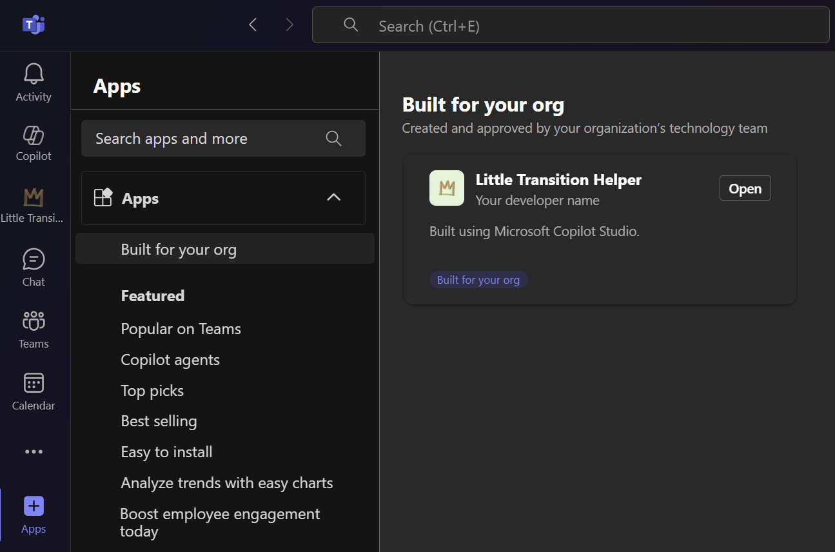Select the Popular on Teams category
Viewport: 835px width, 552px height.
[x=181, y=328]
